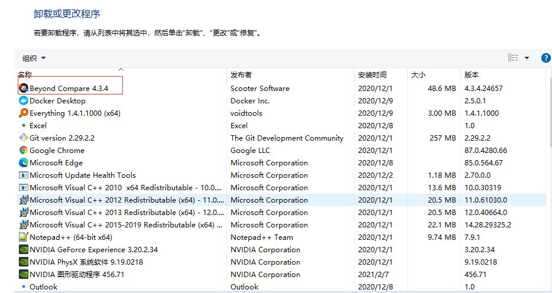Image resolution: width=552 pixels, height=293 pixels.
Task: Click the Git version 2.29.2.2 icon
Action: coord(24,138)
